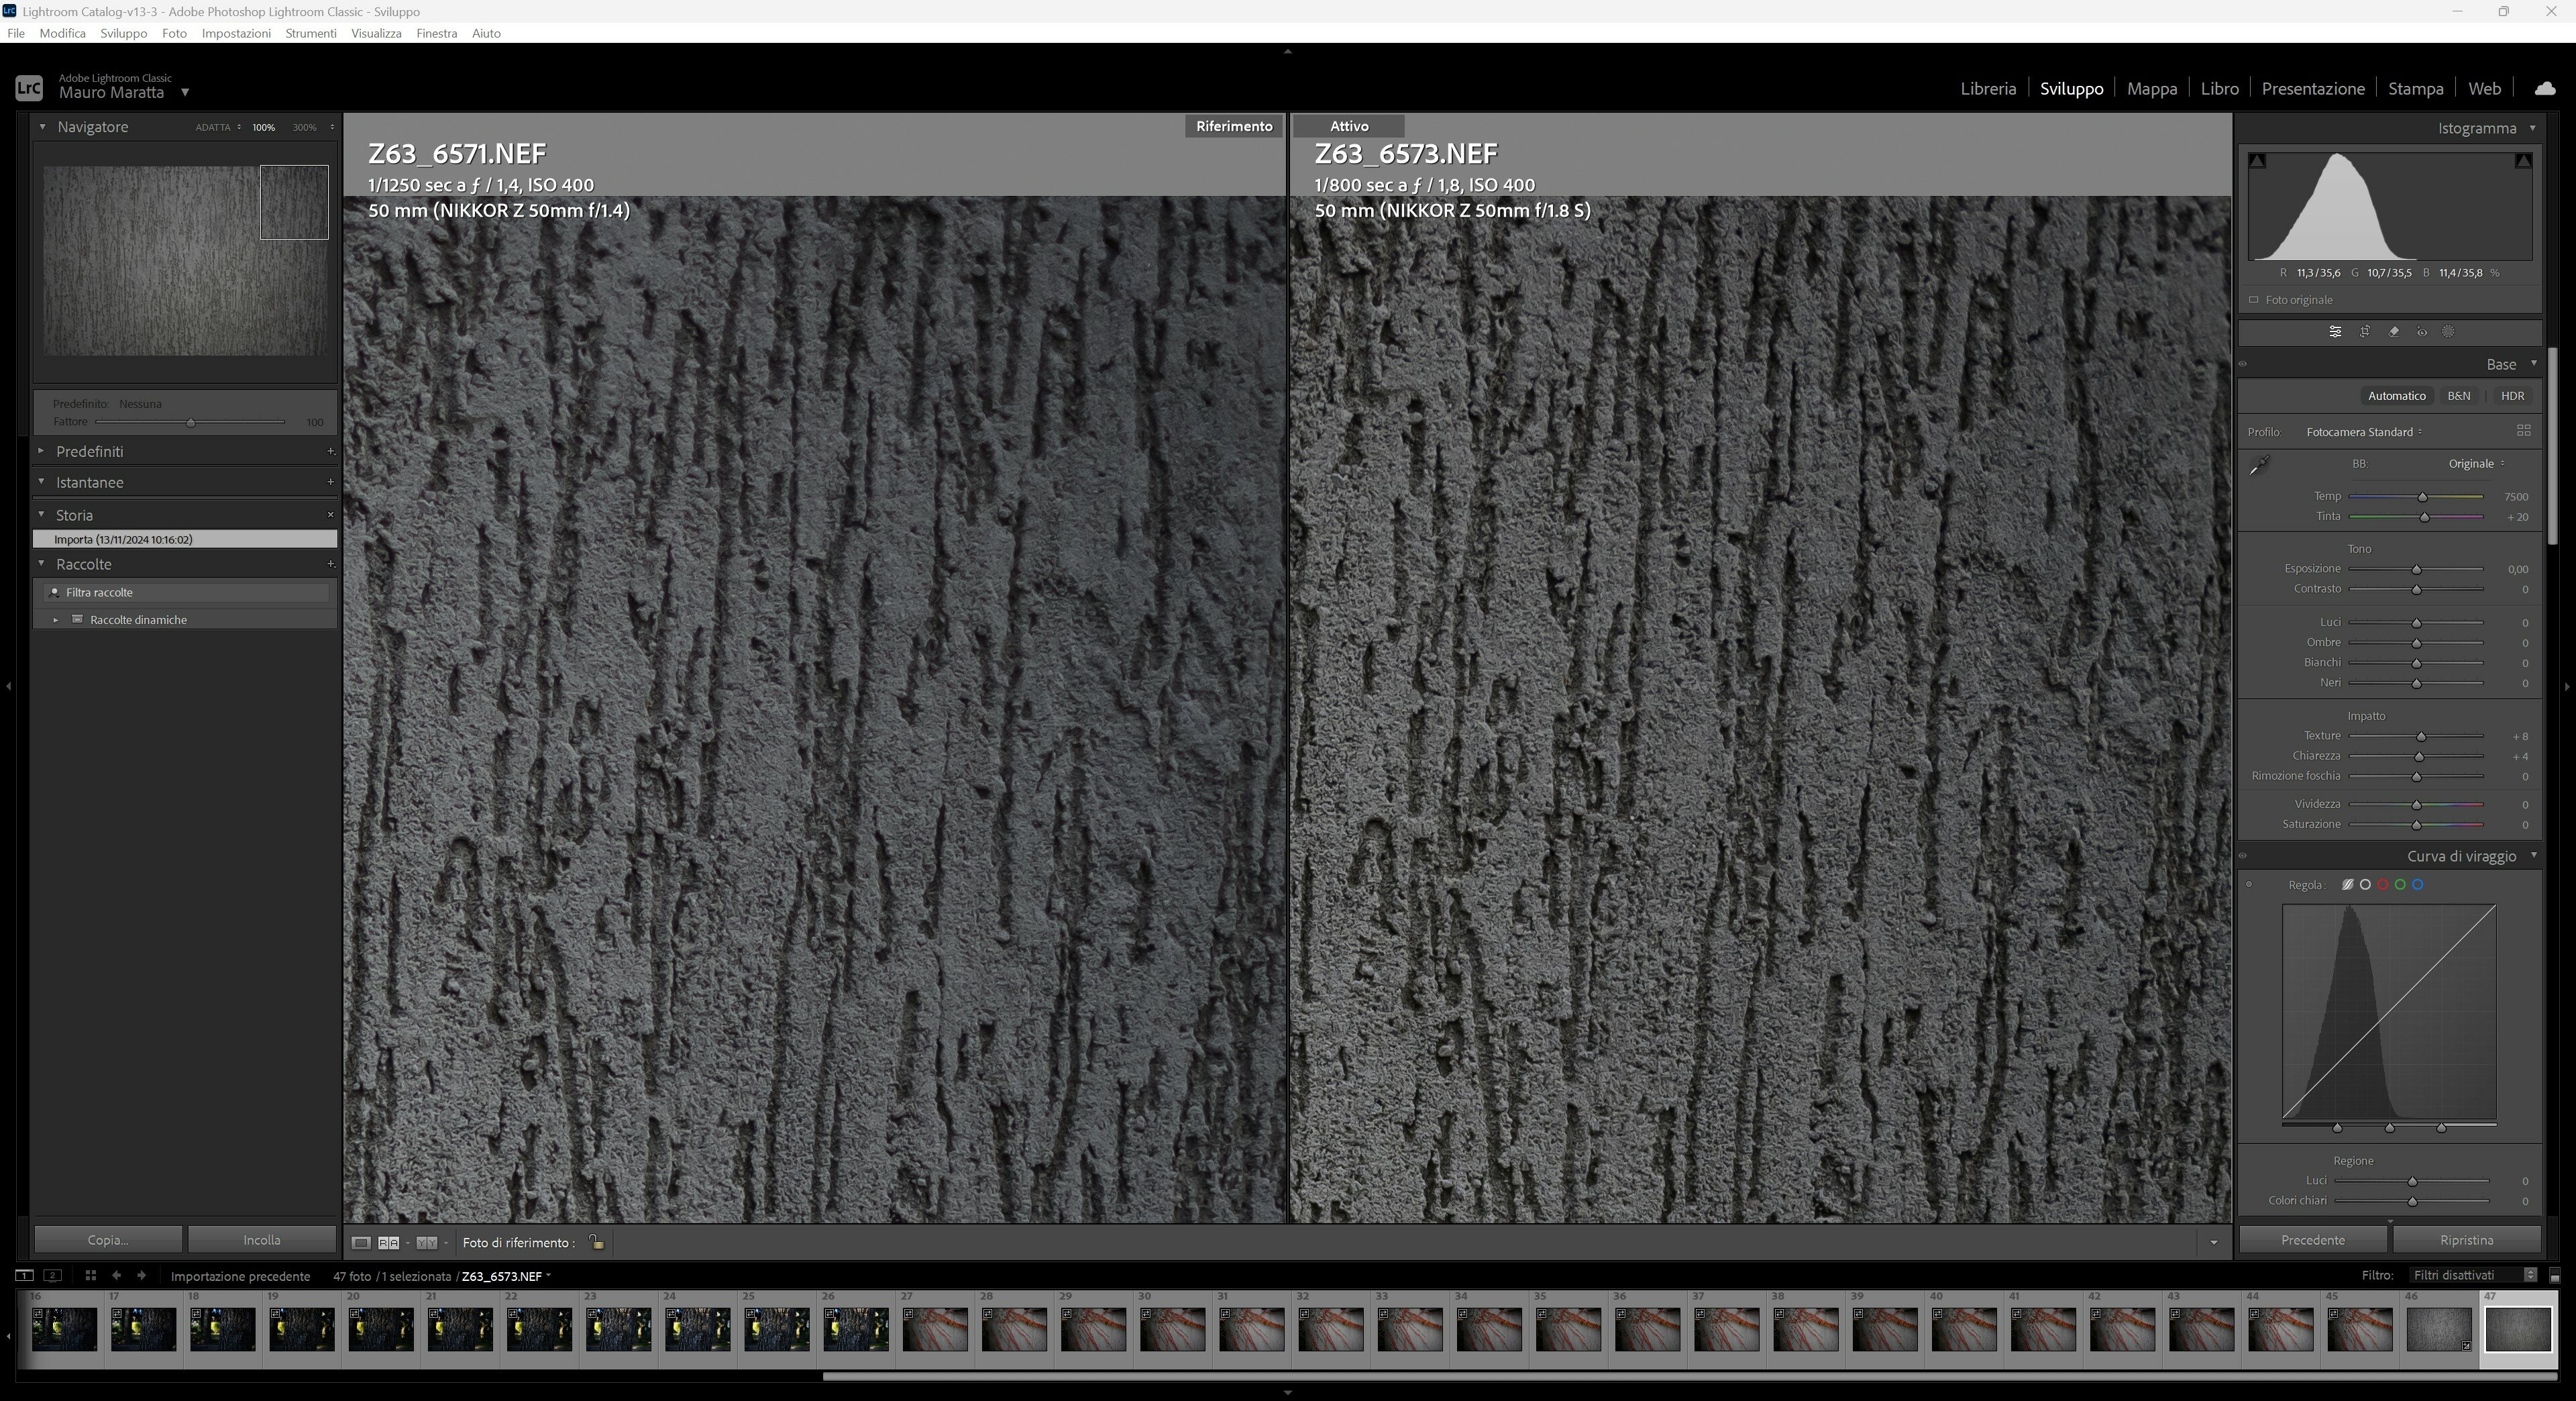Adjust the Esposizione slider handle
The image size is (2576, 1401).
click(x=2416, y=570)
